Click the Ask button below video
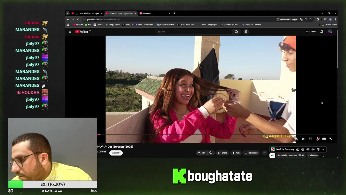The width and height of the screenshot is (346, 195). pos(236,153)
